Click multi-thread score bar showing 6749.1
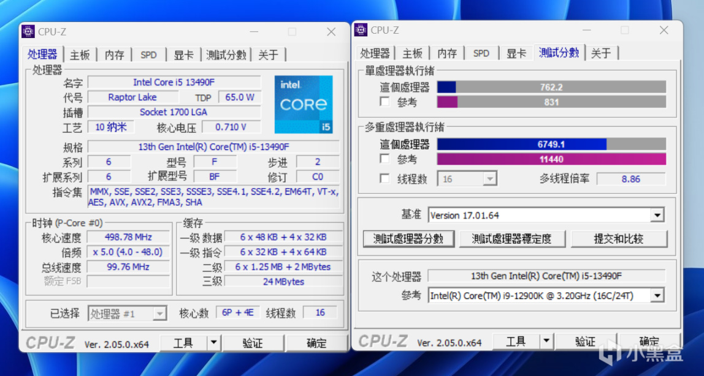The width and height of the screenshot is (704, 376). tap(551, 145)
